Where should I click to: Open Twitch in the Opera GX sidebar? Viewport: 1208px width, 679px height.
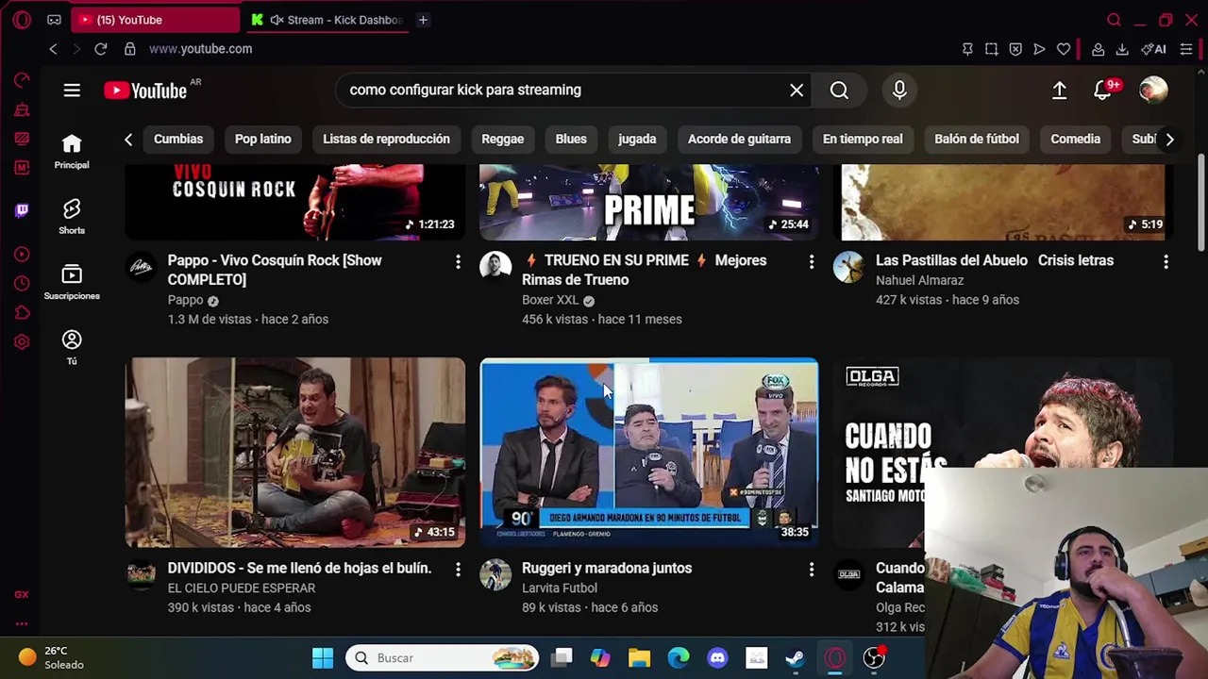pos(22,210)
